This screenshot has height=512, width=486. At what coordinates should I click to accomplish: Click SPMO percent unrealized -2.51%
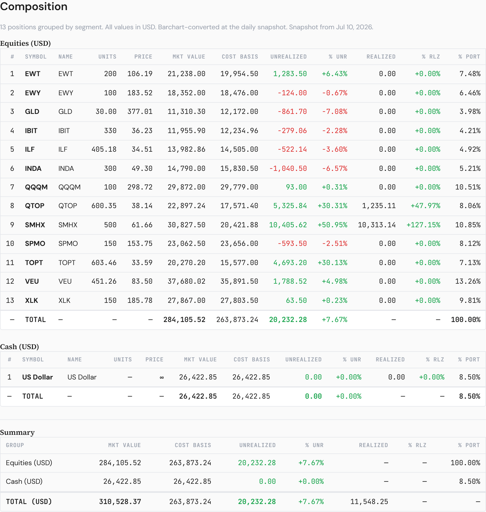pyautogui.click(x=335, y=243)
